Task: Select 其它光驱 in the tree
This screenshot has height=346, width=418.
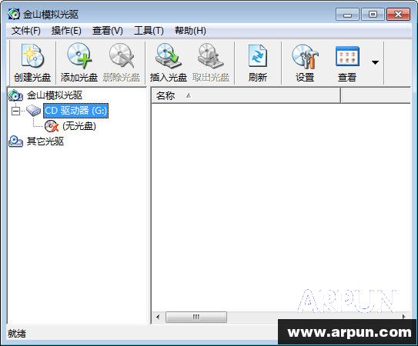Action: click(45, 141)
